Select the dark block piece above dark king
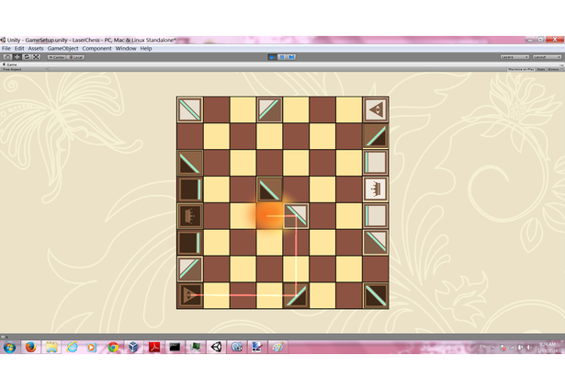 (190, 189)
